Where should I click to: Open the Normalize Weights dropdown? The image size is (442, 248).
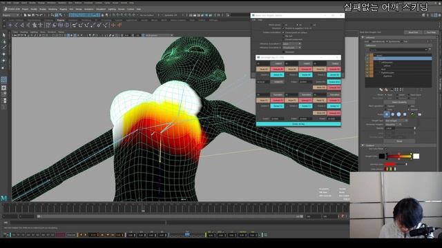(x=393, y=124)
